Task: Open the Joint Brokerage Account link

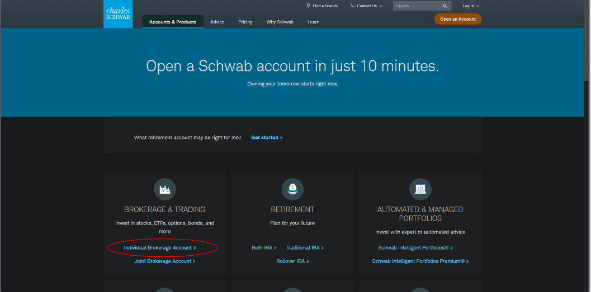Action: coord(164,261)
